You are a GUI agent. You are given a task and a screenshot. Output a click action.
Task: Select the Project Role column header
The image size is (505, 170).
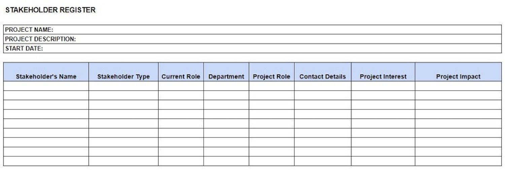[271, 76]
